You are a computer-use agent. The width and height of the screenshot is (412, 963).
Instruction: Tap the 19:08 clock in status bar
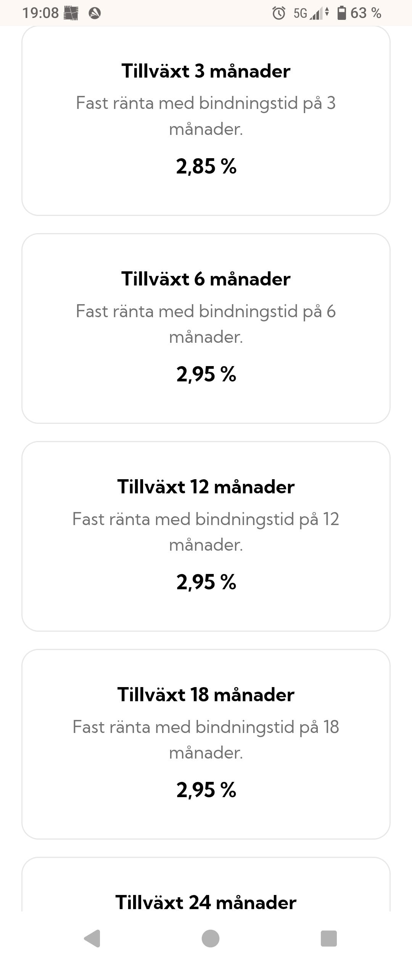[x=40, y=13]
